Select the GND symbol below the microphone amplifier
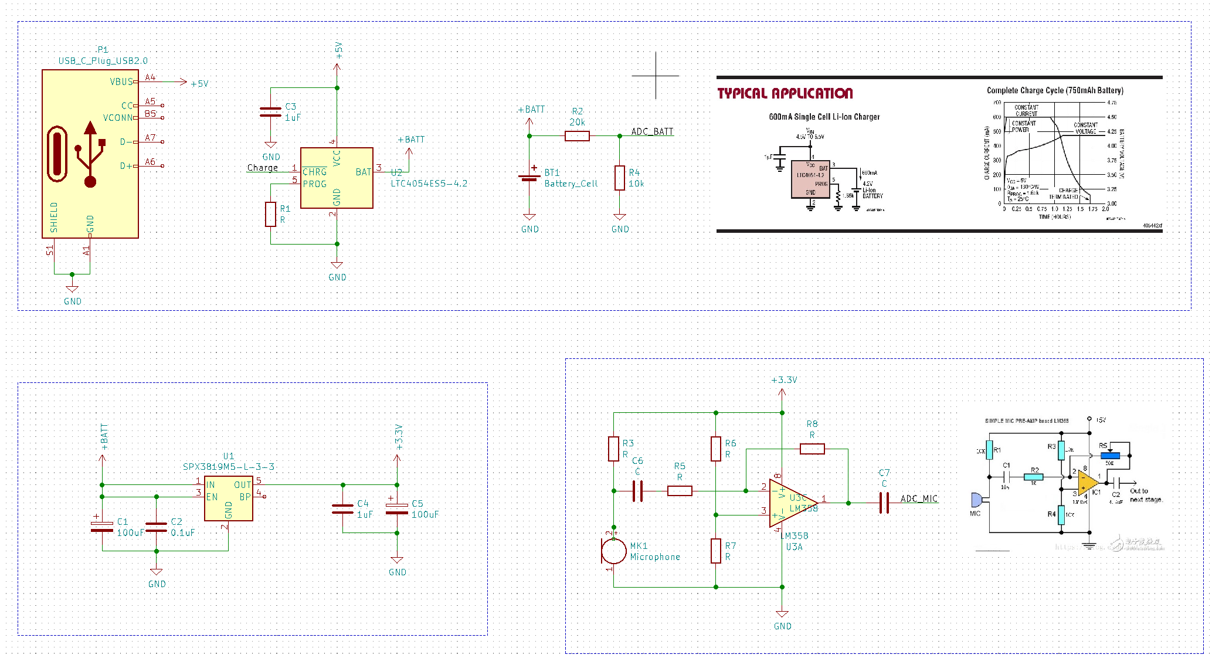This screenshot has width=1212, height=658. [x=782, y=620]
